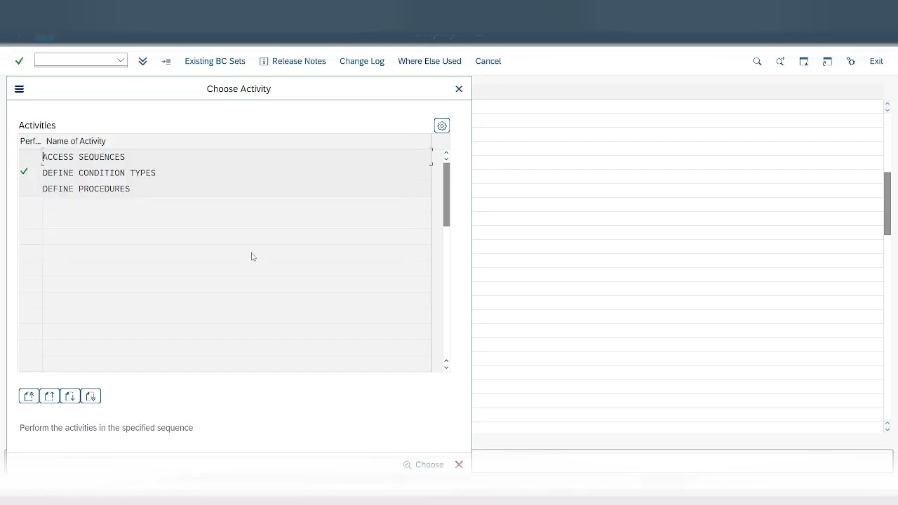Click the previous page up icon

(50, 396)
